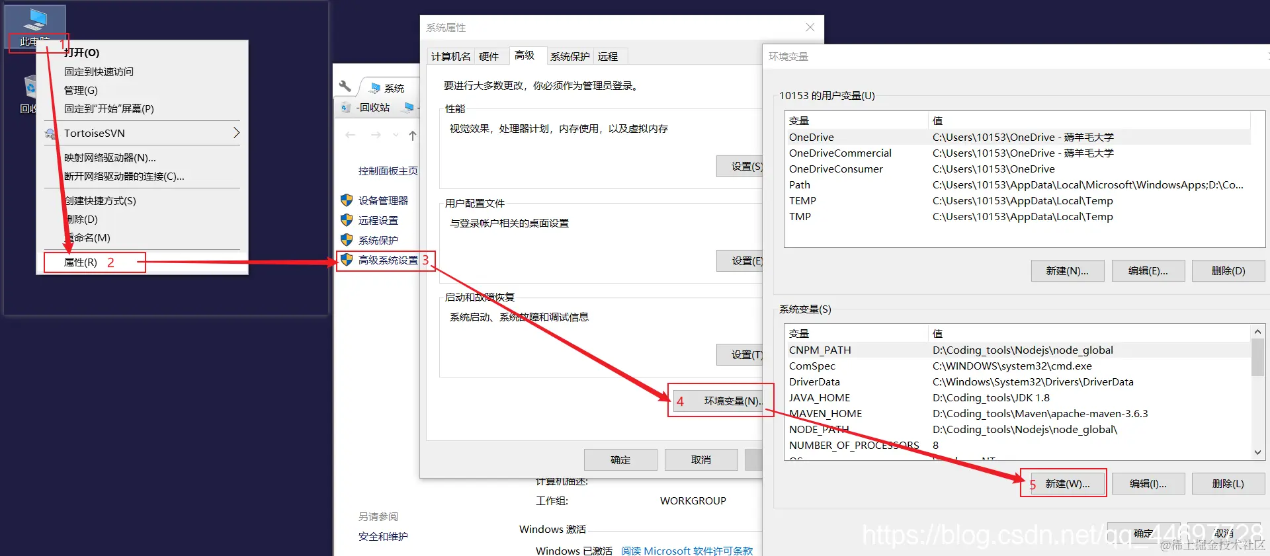Open 系统保护 link in sidebar

[378, 240]
